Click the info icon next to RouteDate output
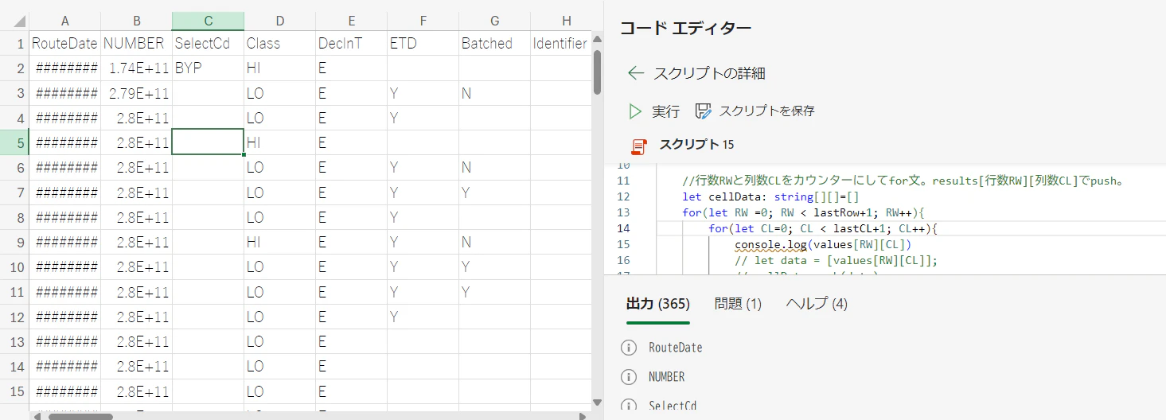Viewport: 1166px width, 420px height. coord(629,348)
